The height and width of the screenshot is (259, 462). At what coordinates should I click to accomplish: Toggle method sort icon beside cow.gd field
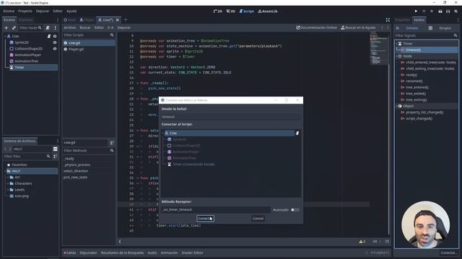click(x=112, y=142)
